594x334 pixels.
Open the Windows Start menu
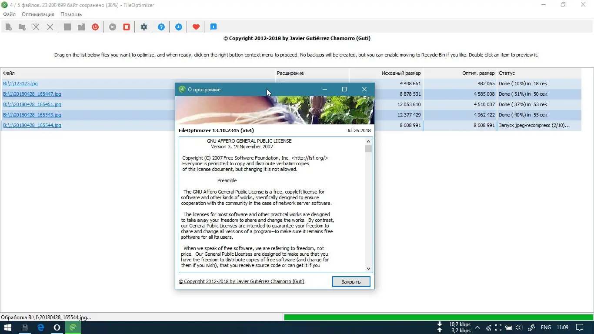(x=8, y=327)
